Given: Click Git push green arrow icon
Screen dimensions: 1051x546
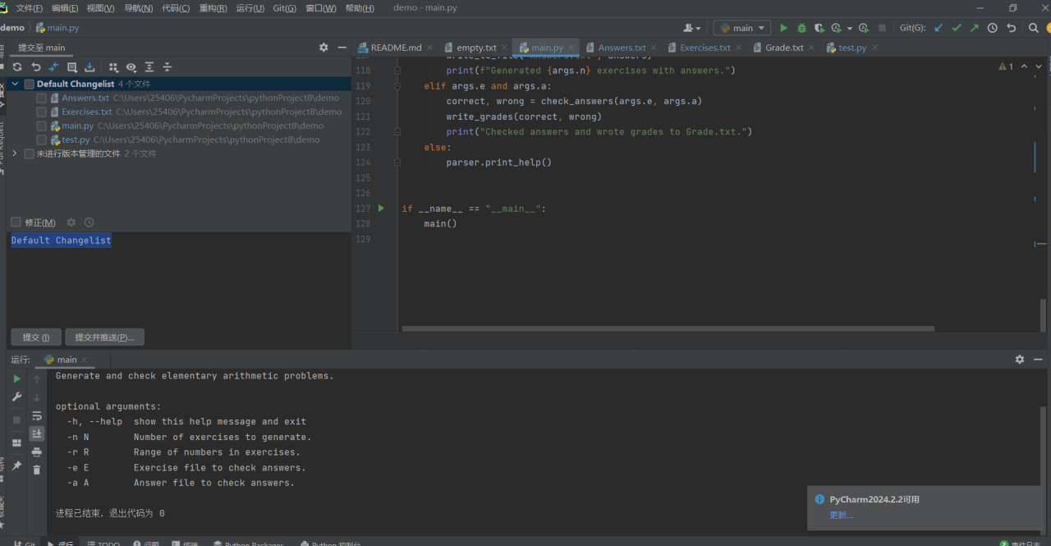Looking at the screenshot, I should (x=974, y=28).
